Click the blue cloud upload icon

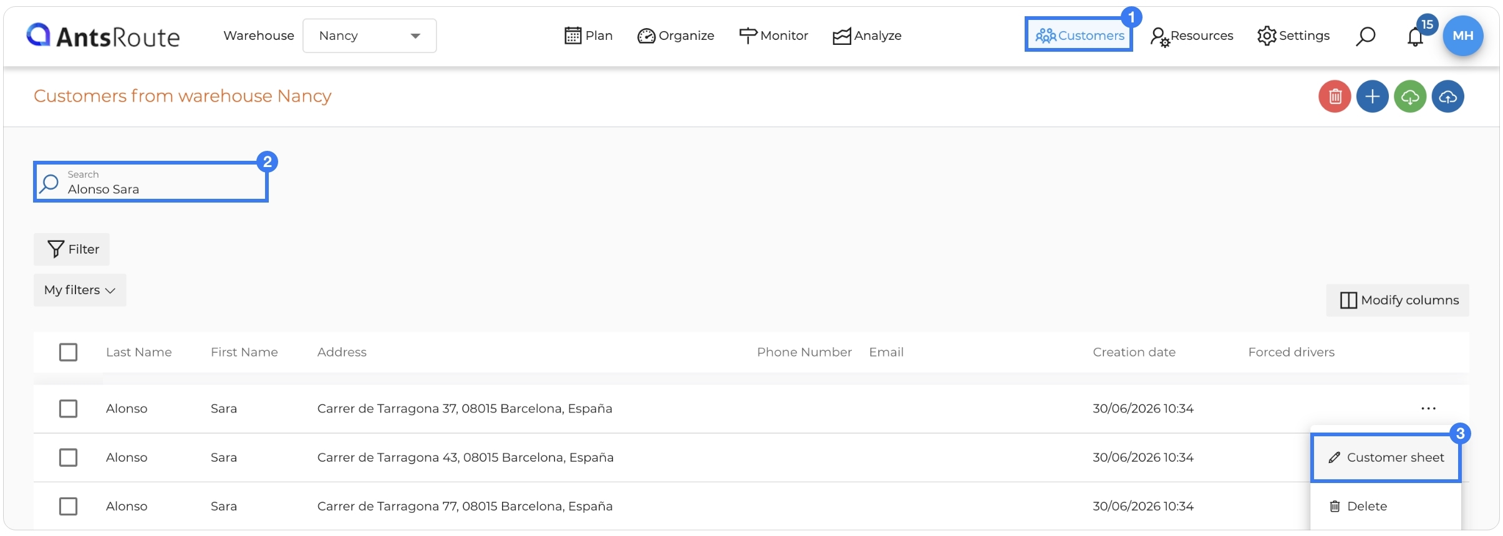tap(1447, 97)
